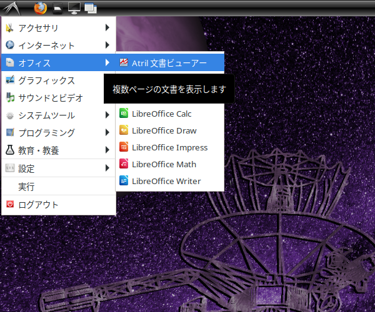Viewport: 375px width, 312px height.
Task: Click the blue LibreOffice Writer icon
Action: click(x=124, y=181)
